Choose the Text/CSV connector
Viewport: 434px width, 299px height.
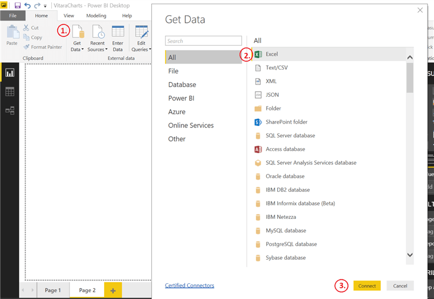click(329, 68)
